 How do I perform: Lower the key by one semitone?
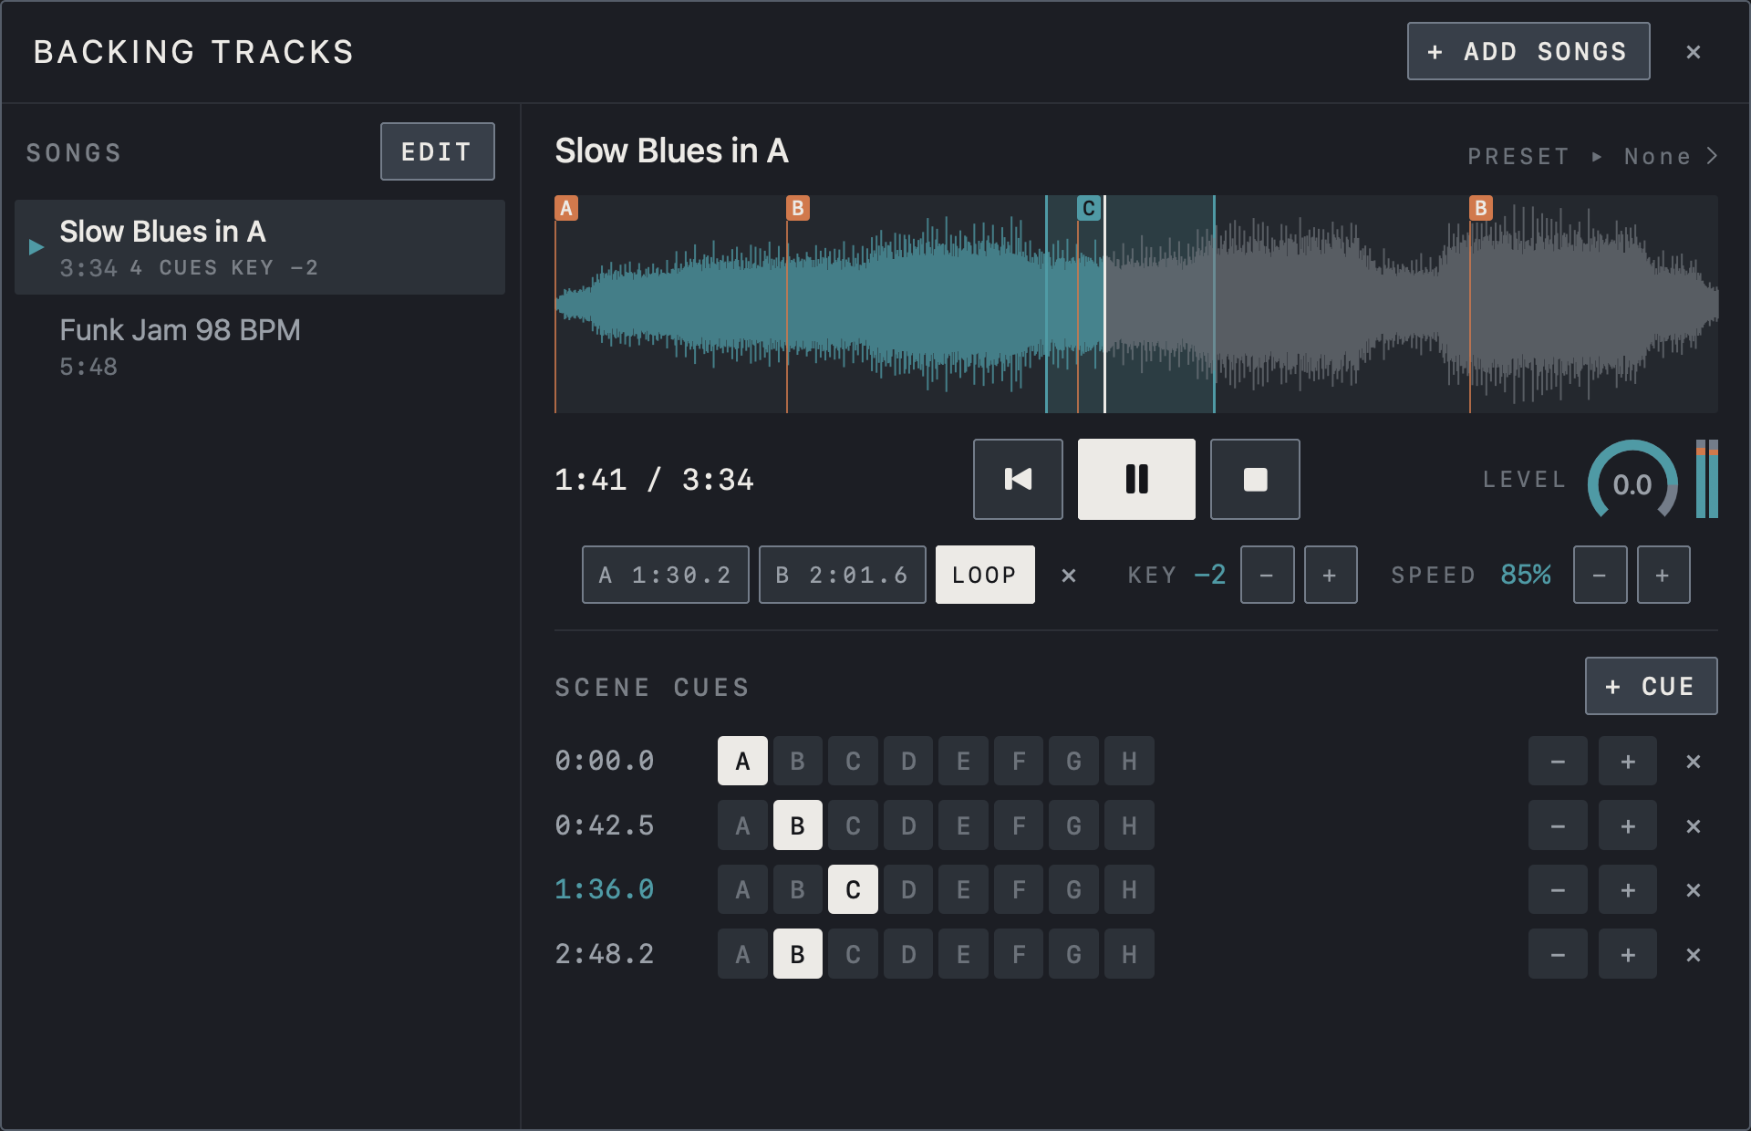(x=1267, y=575)
